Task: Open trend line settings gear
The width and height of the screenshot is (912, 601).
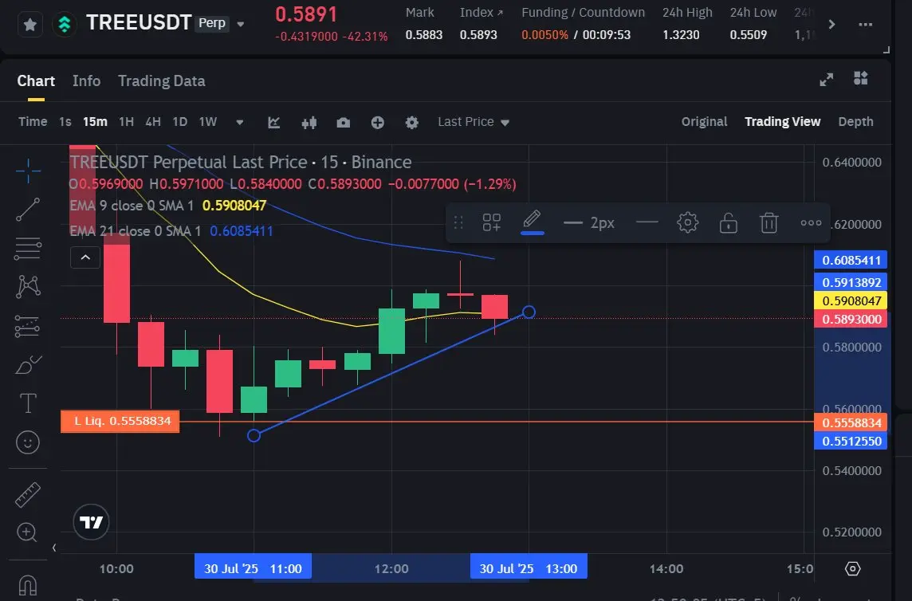Action: [x=687, y=222]
